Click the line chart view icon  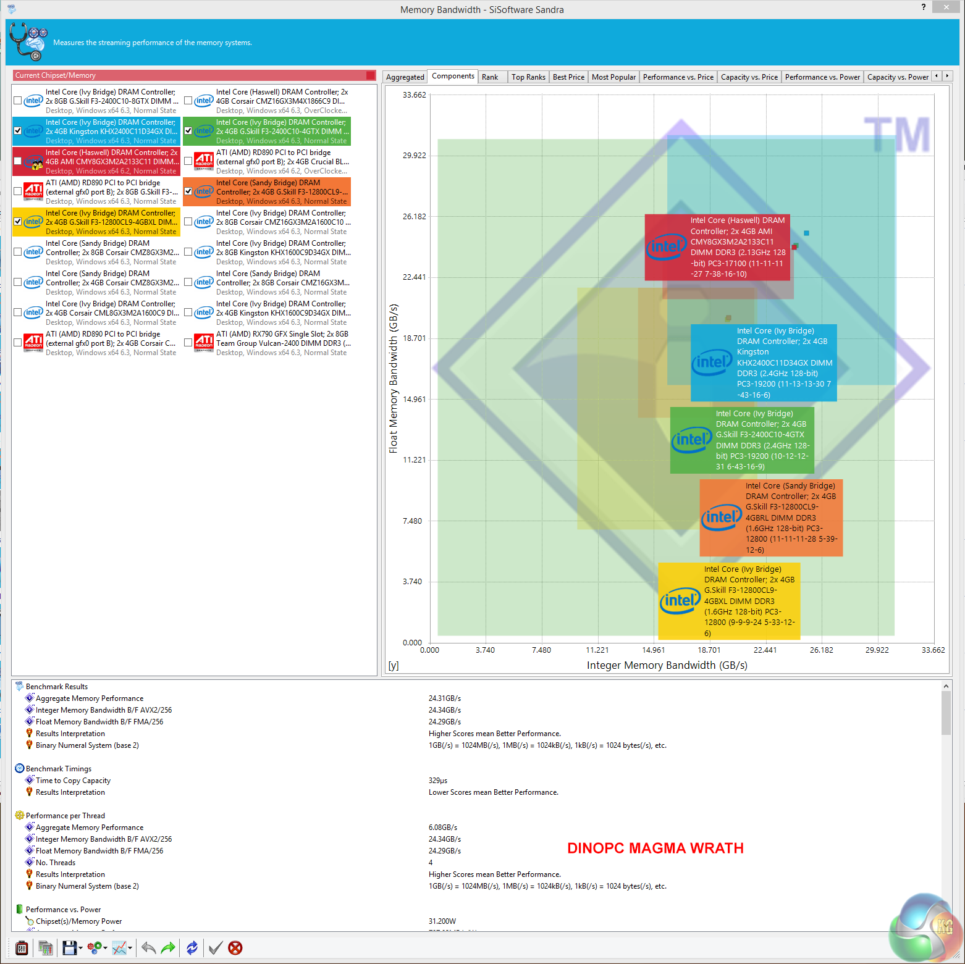[119, 948]
